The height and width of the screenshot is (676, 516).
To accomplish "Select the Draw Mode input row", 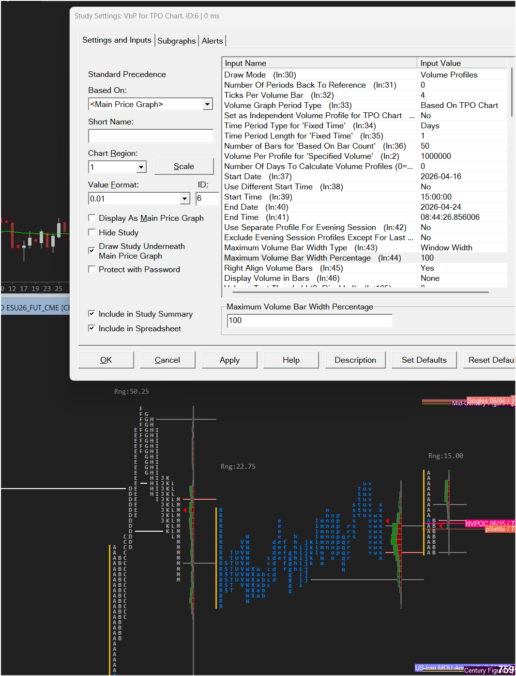I will coord(364,75).
